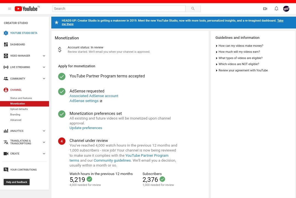Click the star icon in heads-up banner
The height and width of the screenshot is (198, 296).
[56, 22]
